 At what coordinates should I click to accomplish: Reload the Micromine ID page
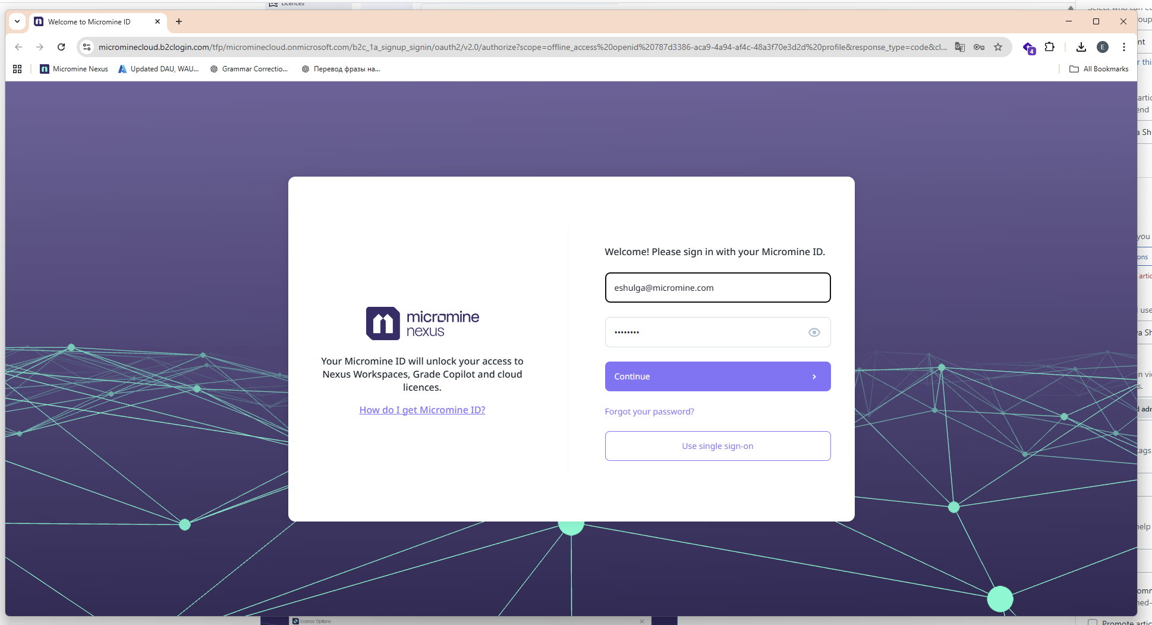coord(61,47)
